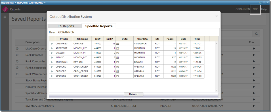Viewport: 271px width, 112px height.
Task: Run the Rank Companies report
Action: point(254,61)
